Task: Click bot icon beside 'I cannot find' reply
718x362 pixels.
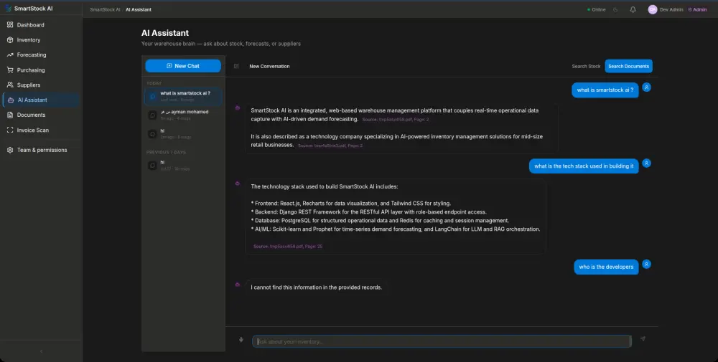Action: tap(237, 285)
